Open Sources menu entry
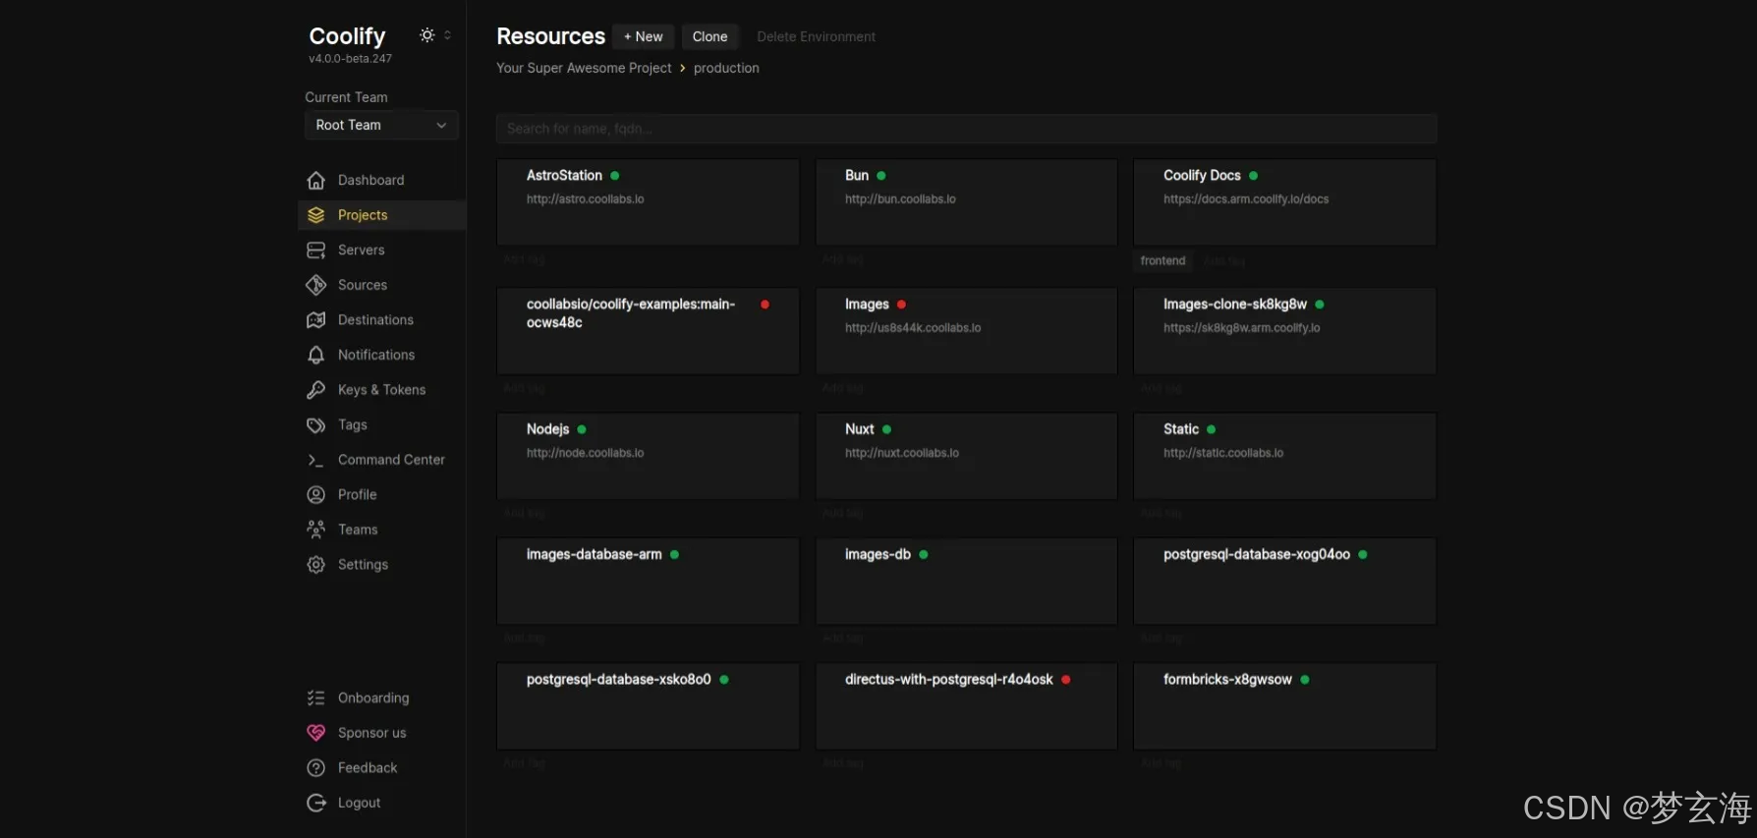 pyautogui.click(x=381, y=285)
